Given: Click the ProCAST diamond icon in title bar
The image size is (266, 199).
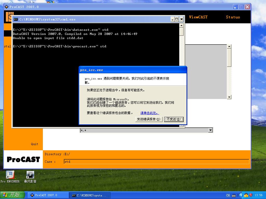Looking at the screenshot, I should (x=6, y=7).
